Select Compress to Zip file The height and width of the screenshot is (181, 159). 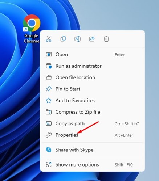(92, 112)
